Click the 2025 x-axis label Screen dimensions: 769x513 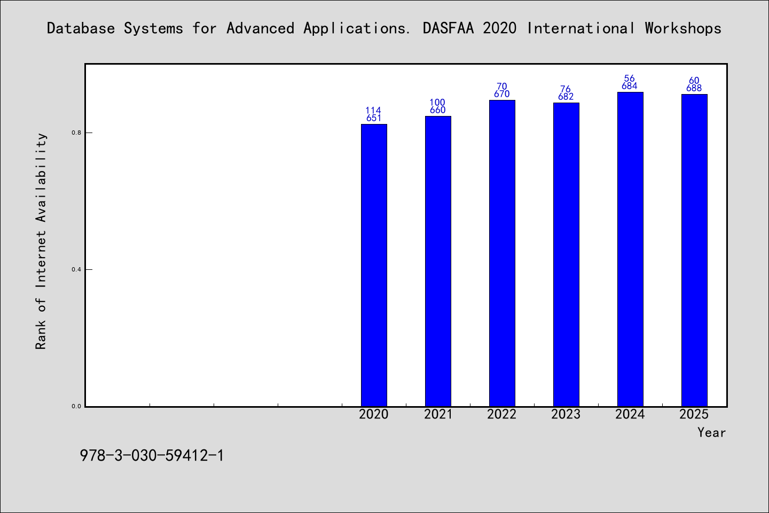coord(694,414)
